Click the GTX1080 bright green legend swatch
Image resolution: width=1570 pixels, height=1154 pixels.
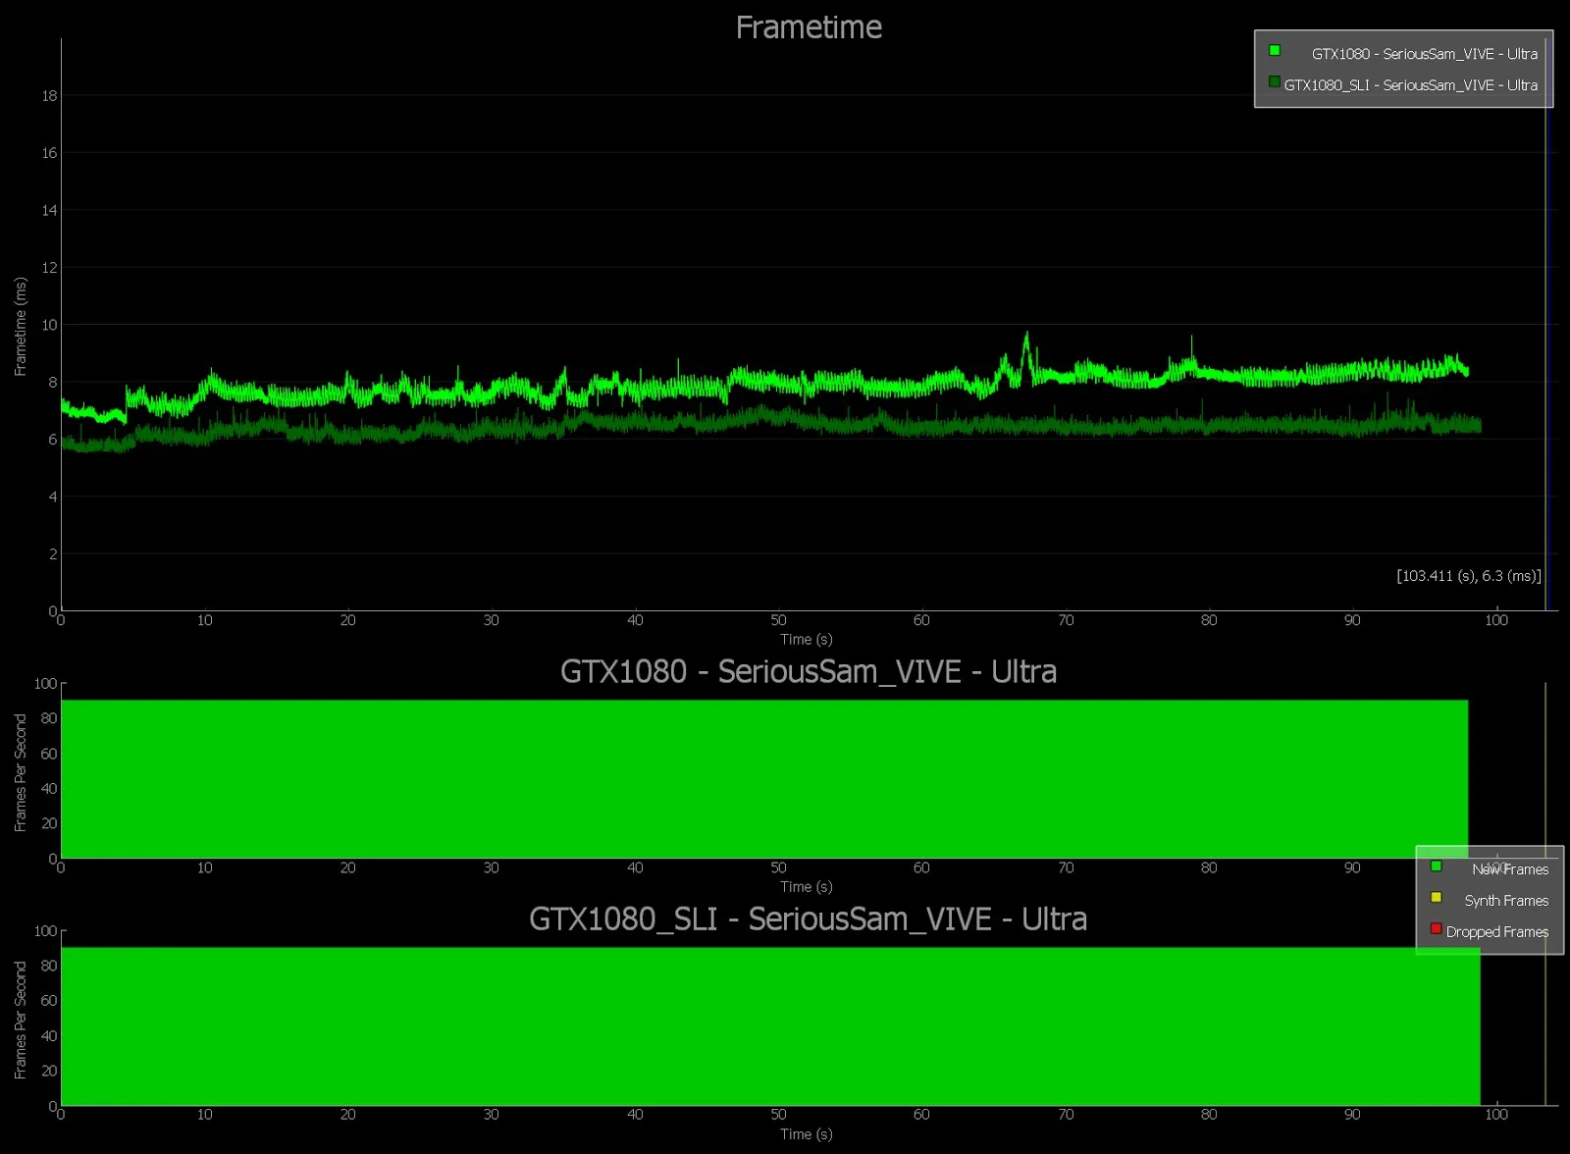pyautogui.click(x=1274, y=50)
